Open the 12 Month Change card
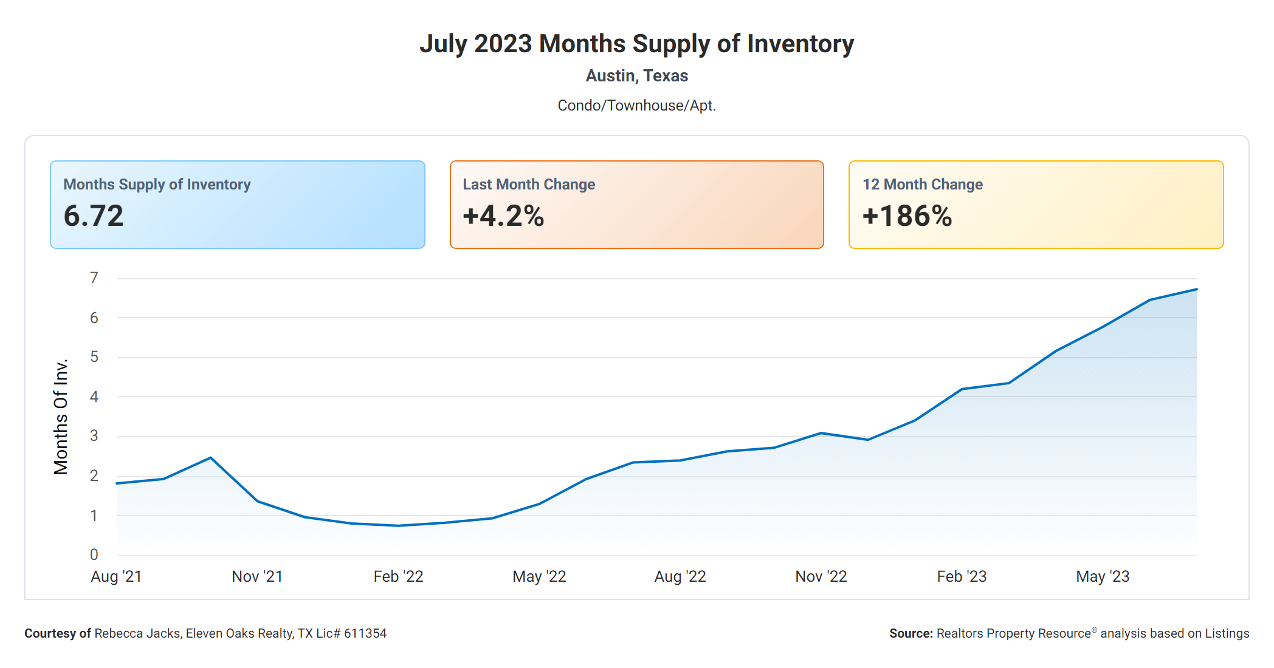 1036,204
